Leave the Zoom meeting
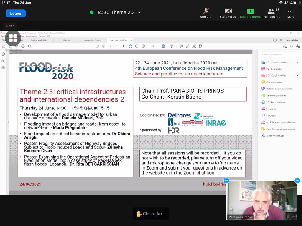302x226 pixels. pyautogui.click(x=16, y=14)
